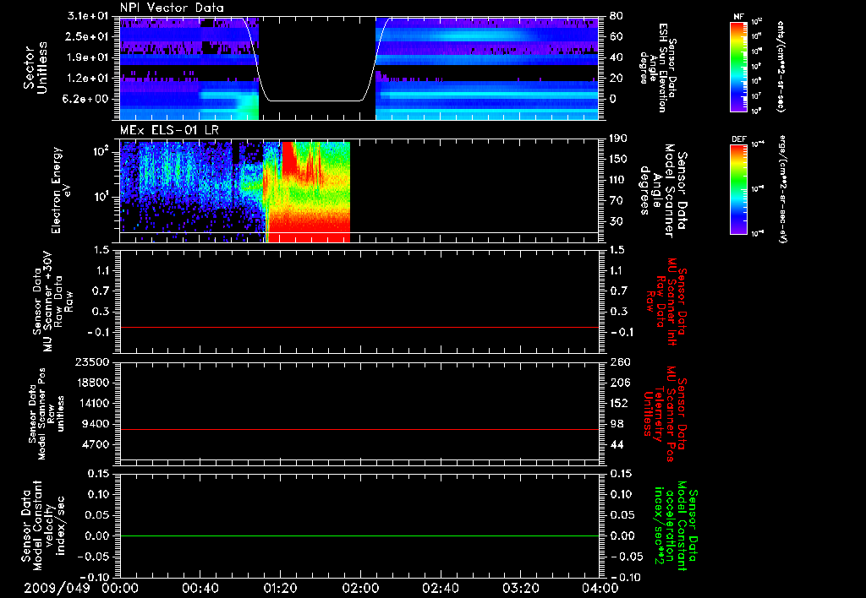The height and width of the screenshot is (598, 866).
Task: Click the 1.9e+01 sector tick label
Action: [90, 57]
